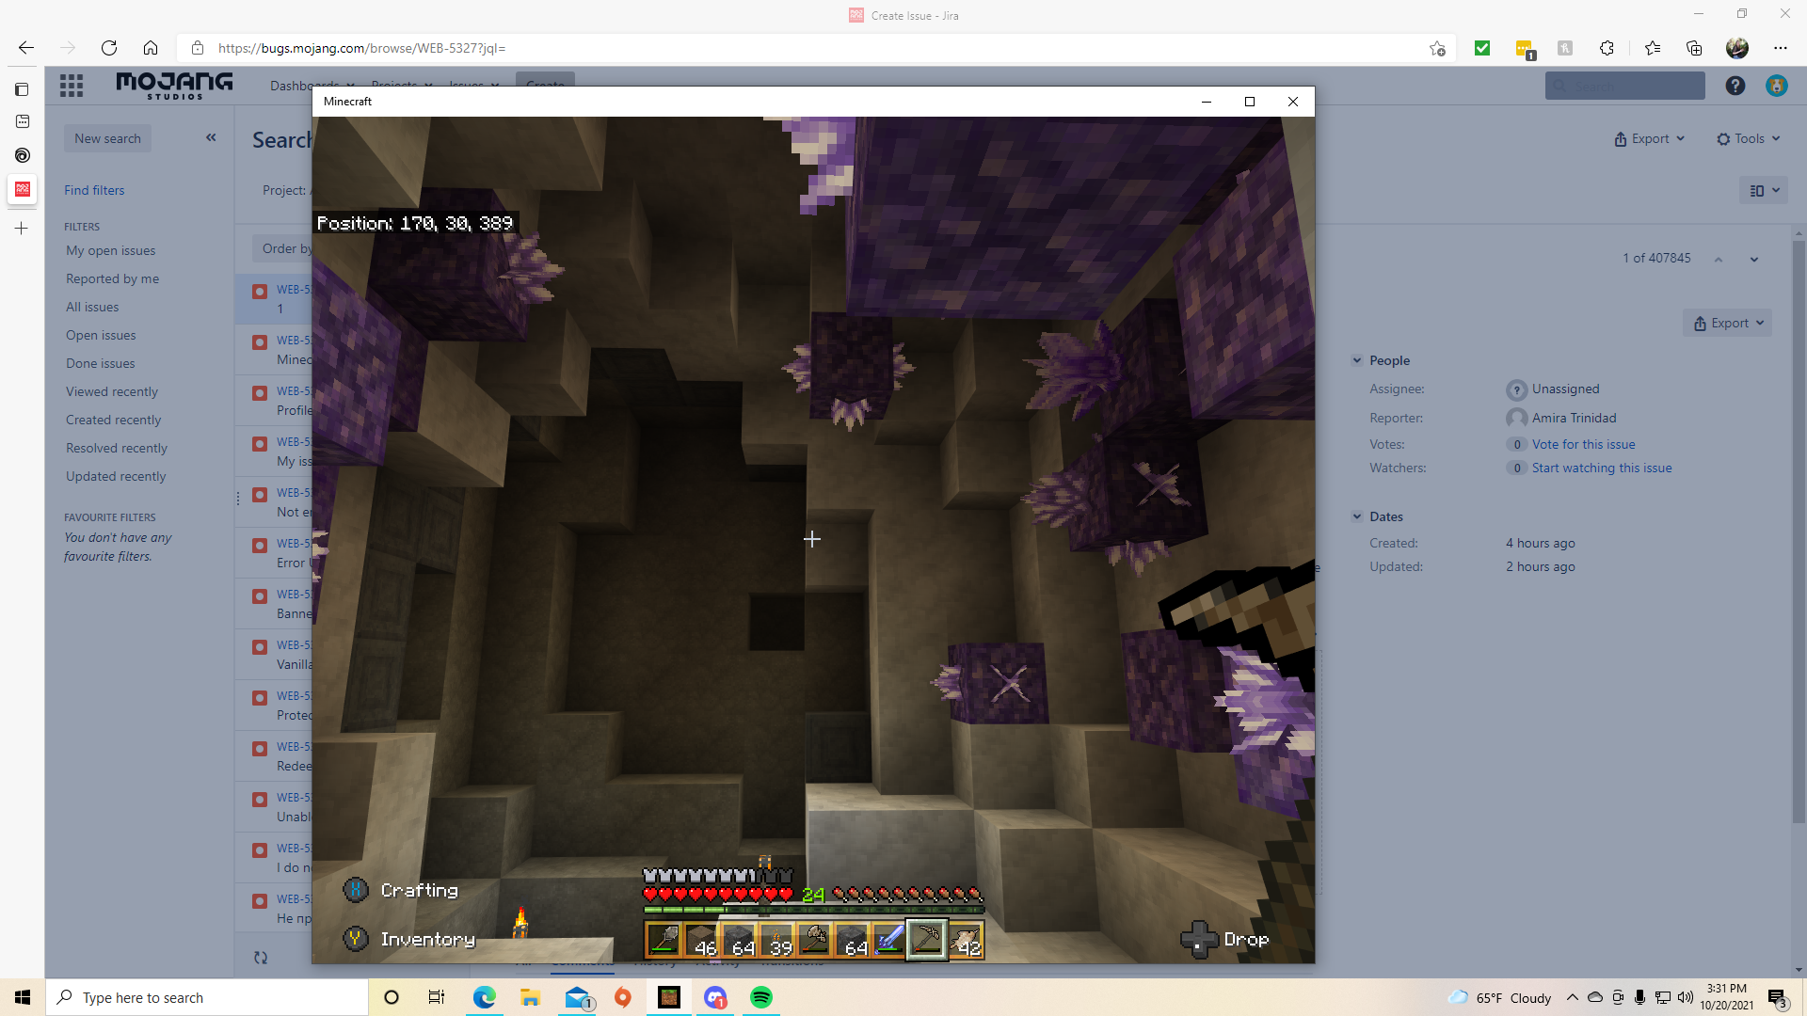Click the Vote for this issue link
The height and width of the screenshot is (1016, 1807).
(x=1583, y=444)
